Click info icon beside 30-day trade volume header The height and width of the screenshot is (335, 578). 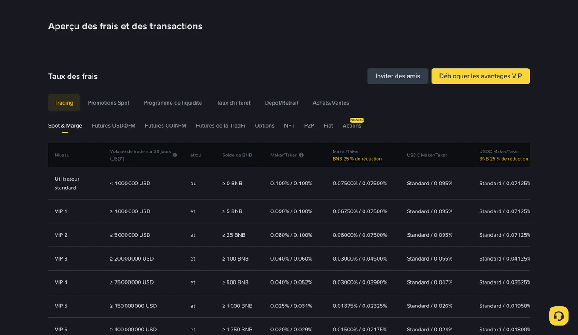click(175, 155)
